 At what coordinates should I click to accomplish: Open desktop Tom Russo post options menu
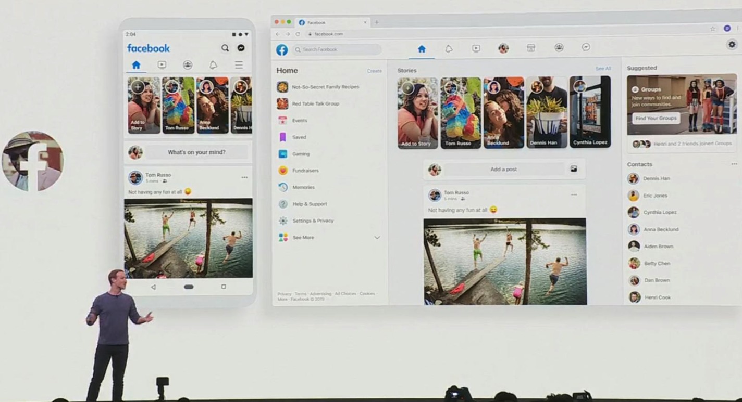point(574,194)
